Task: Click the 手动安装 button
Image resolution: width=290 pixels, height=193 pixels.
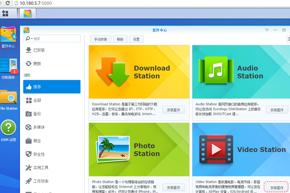Action: click(101, 39)
